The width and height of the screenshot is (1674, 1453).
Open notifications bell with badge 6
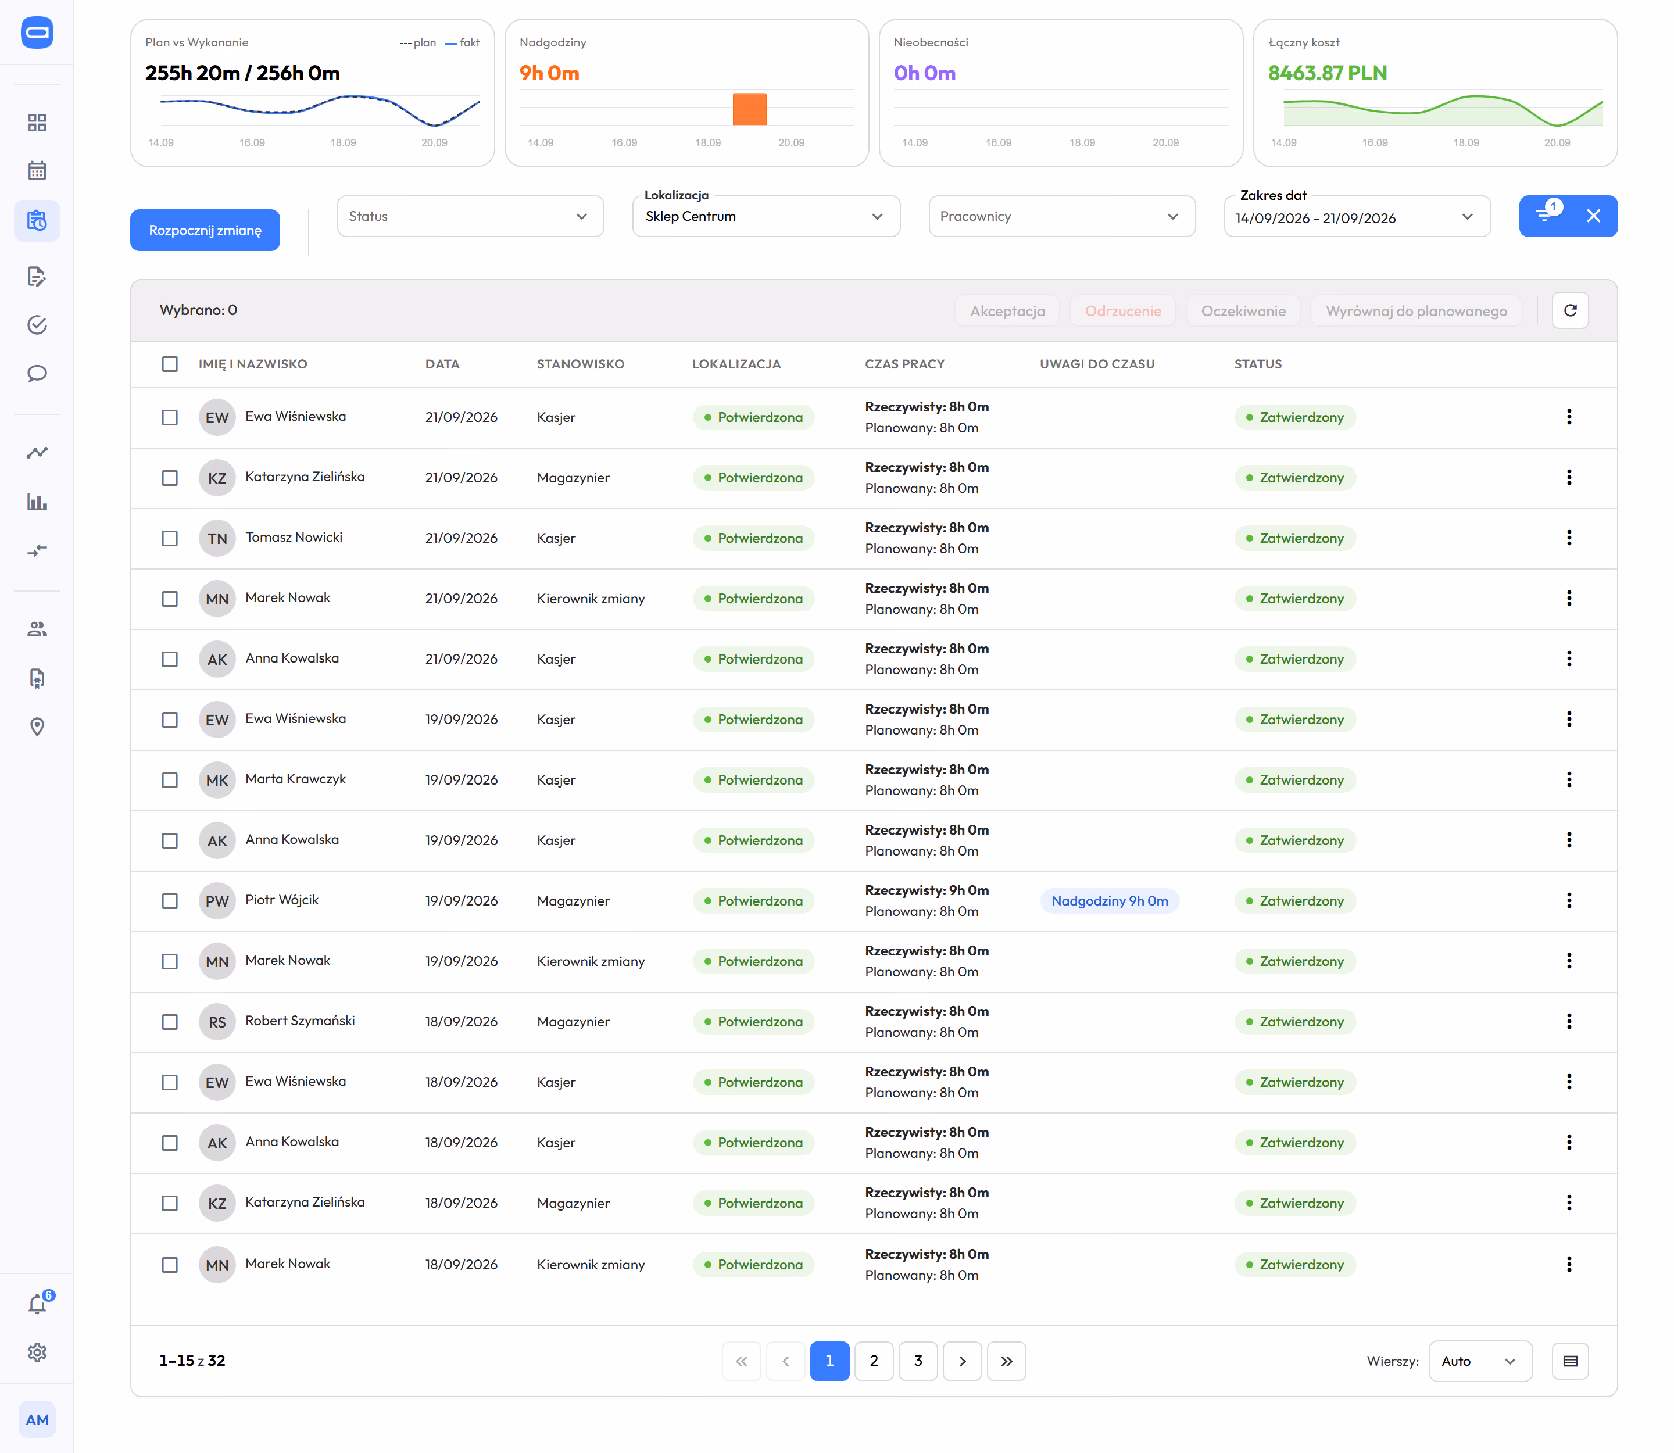(37, 1304)
